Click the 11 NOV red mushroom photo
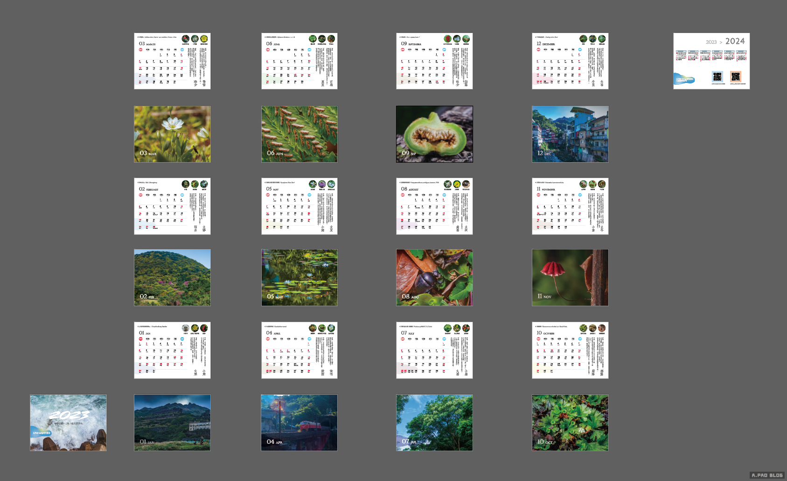Image resolution: width=787 pixels, height=481 pixels. pos(570,277)
